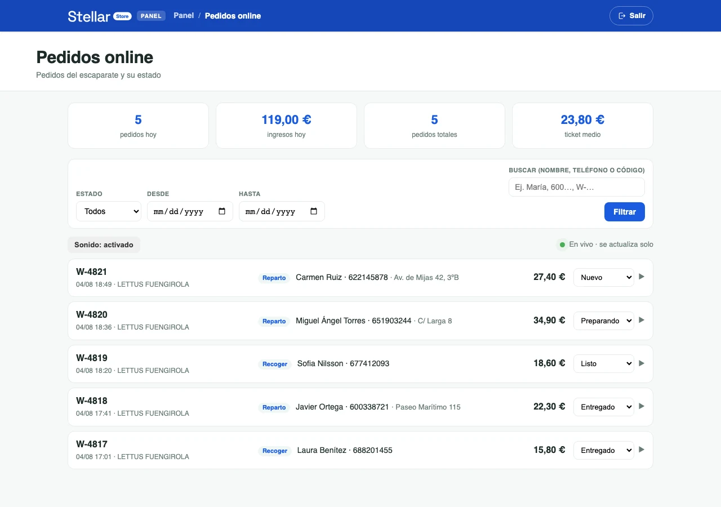Click the 119,00 € ingresos hoy card
The height and width of the screenshot is (507, 721).
(x=286, y=126)
